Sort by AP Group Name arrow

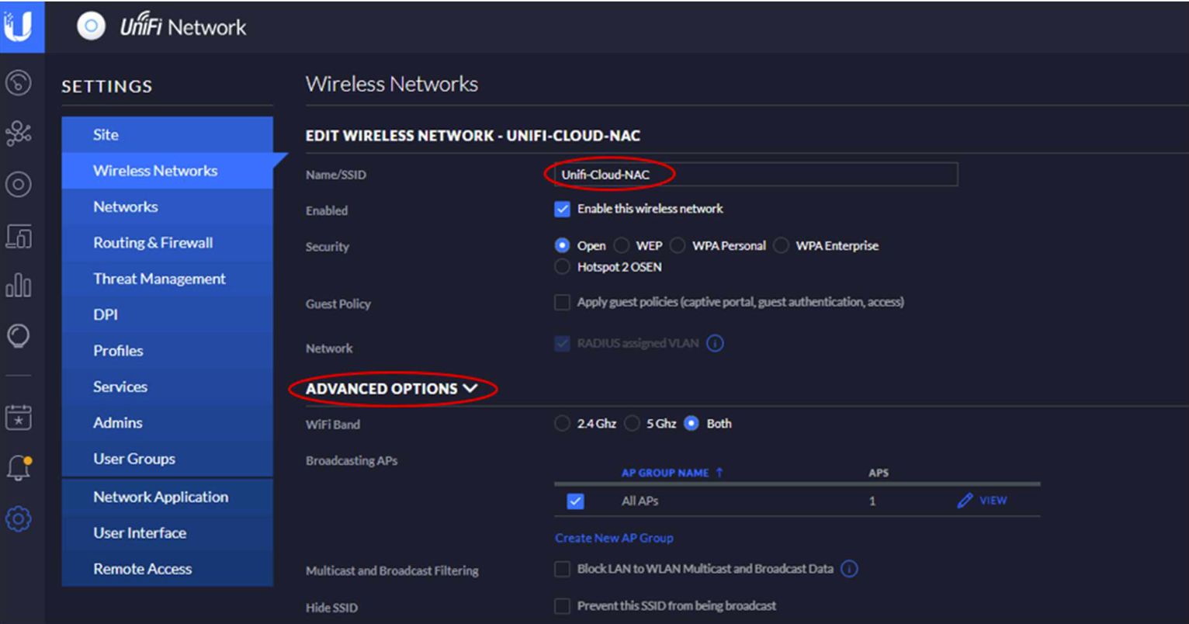[x=719, y=472]
